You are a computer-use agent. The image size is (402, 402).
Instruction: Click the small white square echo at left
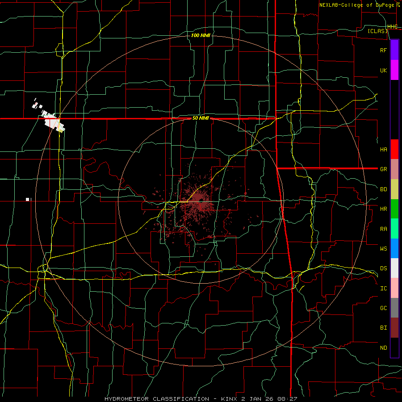(27, 200)
